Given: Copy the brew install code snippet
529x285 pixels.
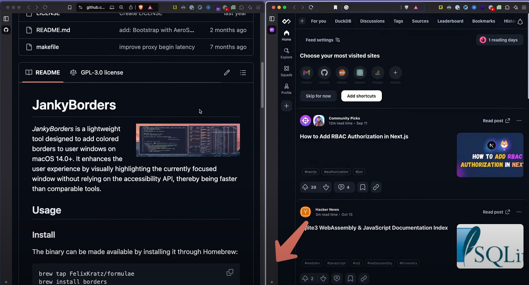Looking at the screenshot, I should pos(230,272).
